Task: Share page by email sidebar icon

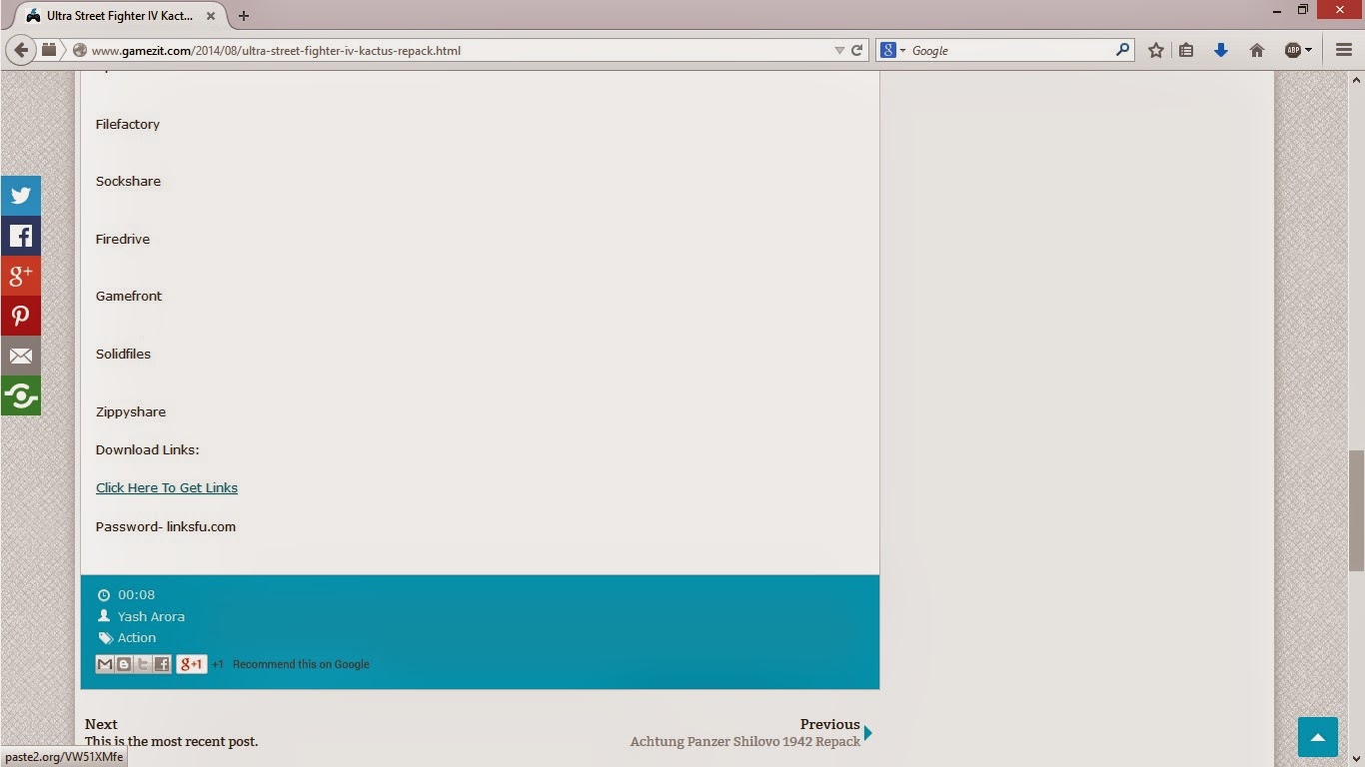Action: click(x=20, y=356)
